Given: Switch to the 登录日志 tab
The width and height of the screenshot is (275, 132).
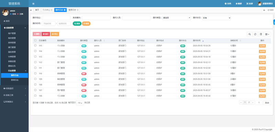Looking at the screenshot, I should tap(73, 10).
